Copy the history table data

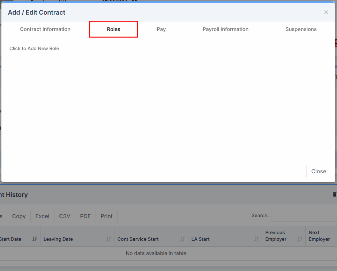pos(19,216)
